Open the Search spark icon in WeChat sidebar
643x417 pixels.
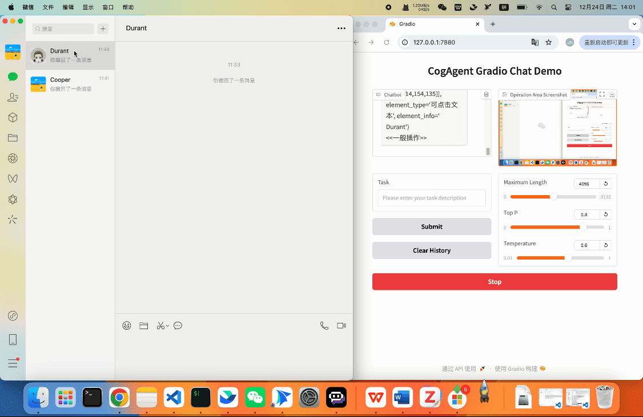point(13,220)
